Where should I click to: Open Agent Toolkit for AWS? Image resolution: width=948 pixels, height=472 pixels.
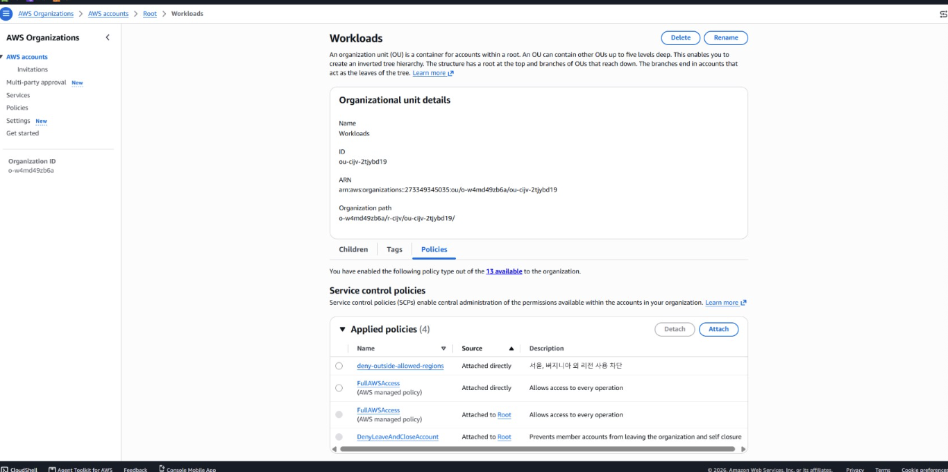coord(81,469)
